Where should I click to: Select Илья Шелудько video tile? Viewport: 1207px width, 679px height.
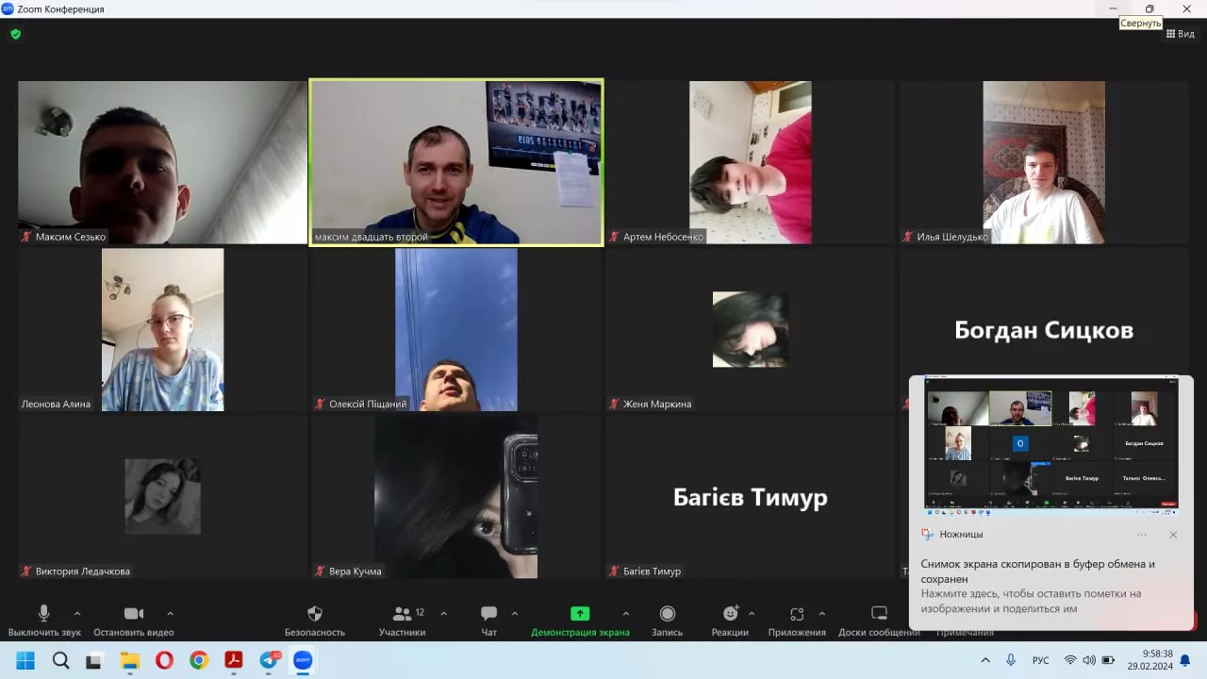pos(1044,162)
